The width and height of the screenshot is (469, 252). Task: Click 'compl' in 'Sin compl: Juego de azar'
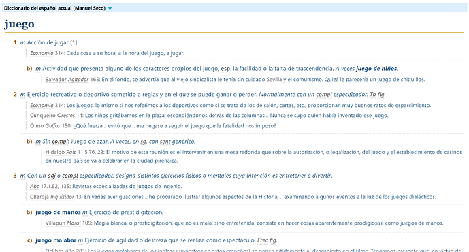click(x=60, y=141)
